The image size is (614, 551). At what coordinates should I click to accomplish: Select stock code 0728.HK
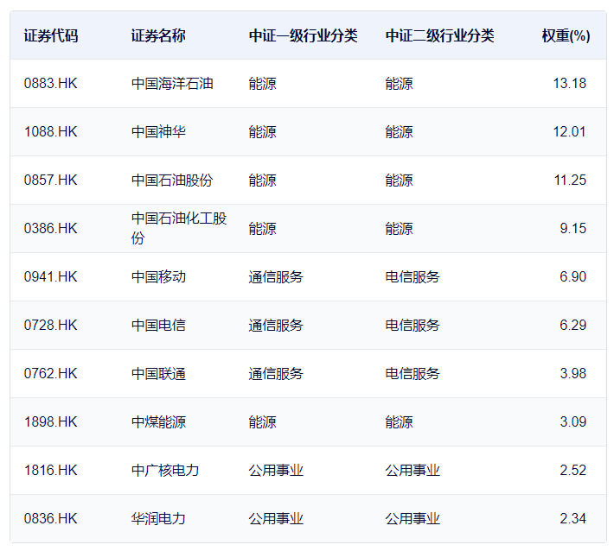pyautogui.click(x=50, y=325)
